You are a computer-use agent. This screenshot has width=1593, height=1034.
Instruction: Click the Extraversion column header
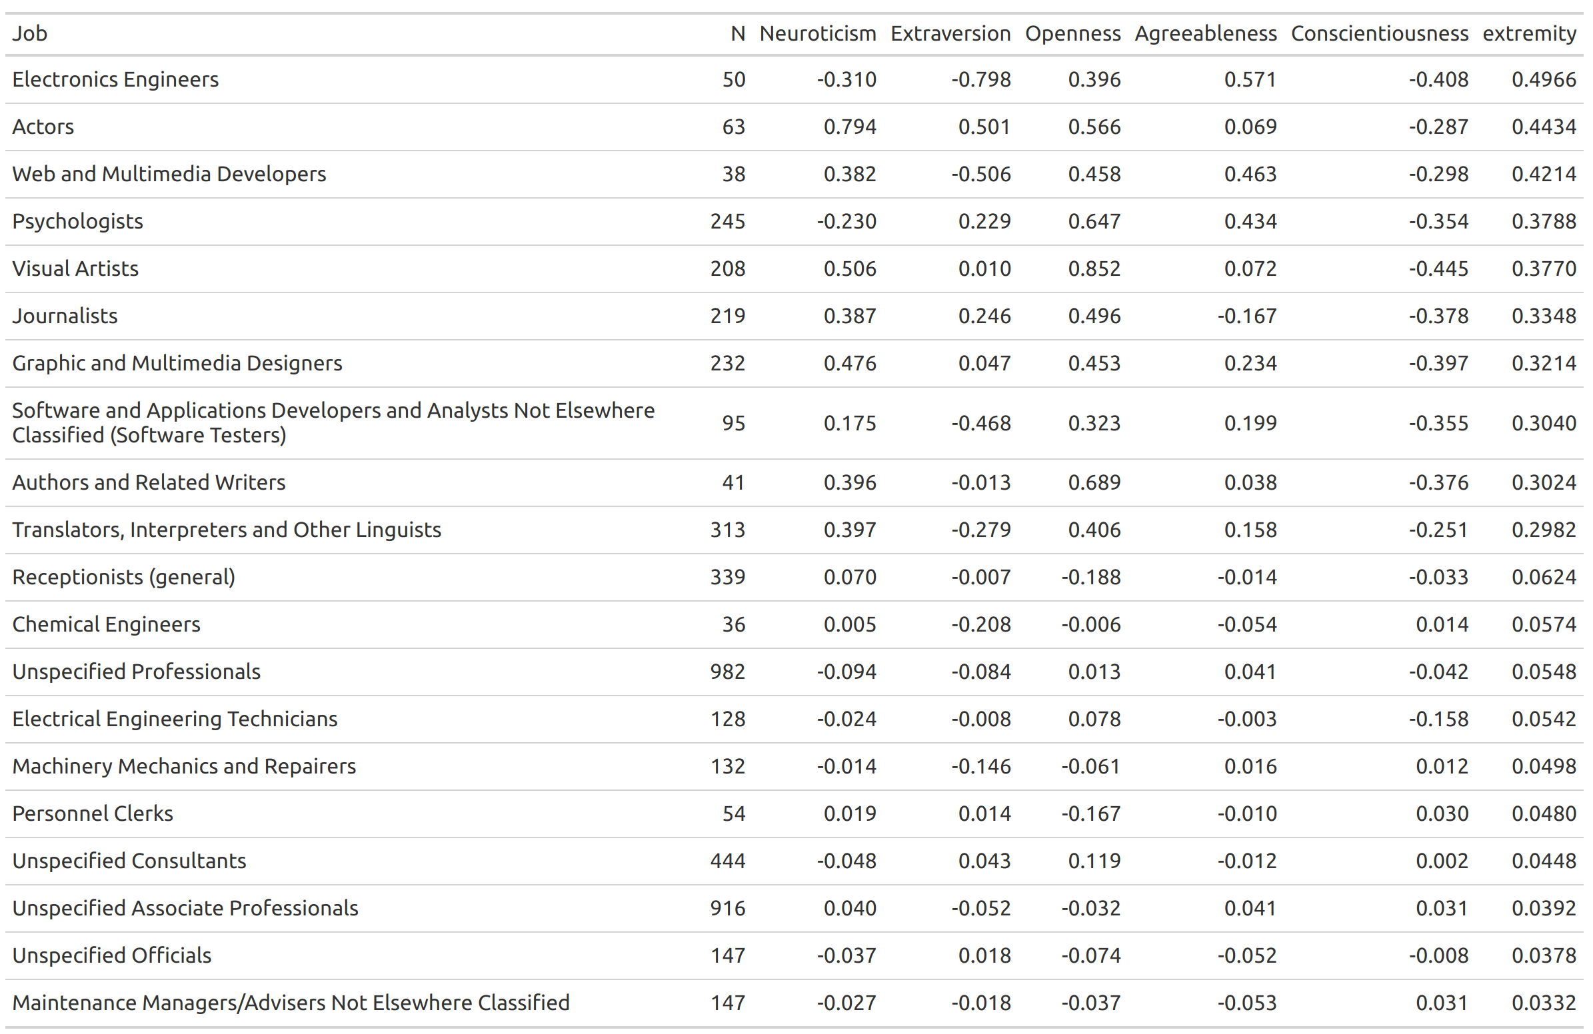(x=950, y=33)
